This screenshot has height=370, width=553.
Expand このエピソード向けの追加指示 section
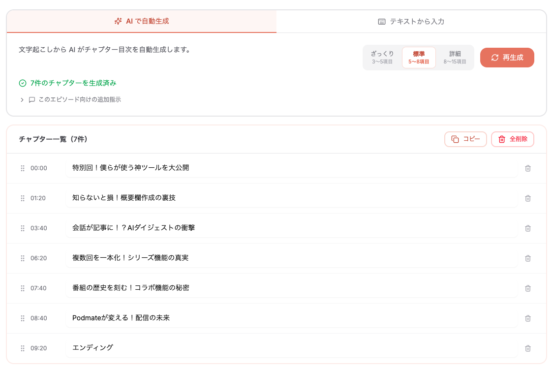coord(74,99)
